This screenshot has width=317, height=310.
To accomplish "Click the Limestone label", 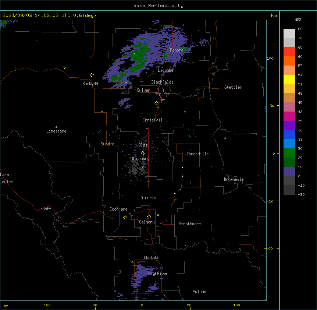I will pyautogui.click(x=56, y=131).
